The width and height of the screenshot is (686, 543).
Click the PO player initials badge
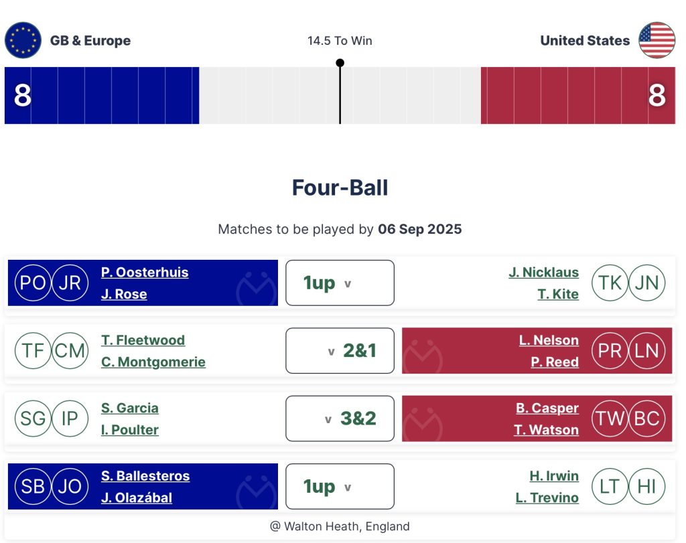[33, 283]
